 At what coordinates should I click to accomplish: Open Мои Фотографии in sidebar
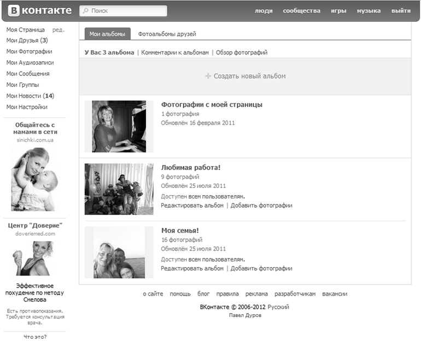pos(30,51)
